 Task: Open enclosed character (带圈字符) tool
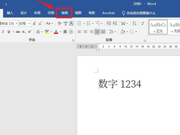pyautogui.click(x=71, y=32)
